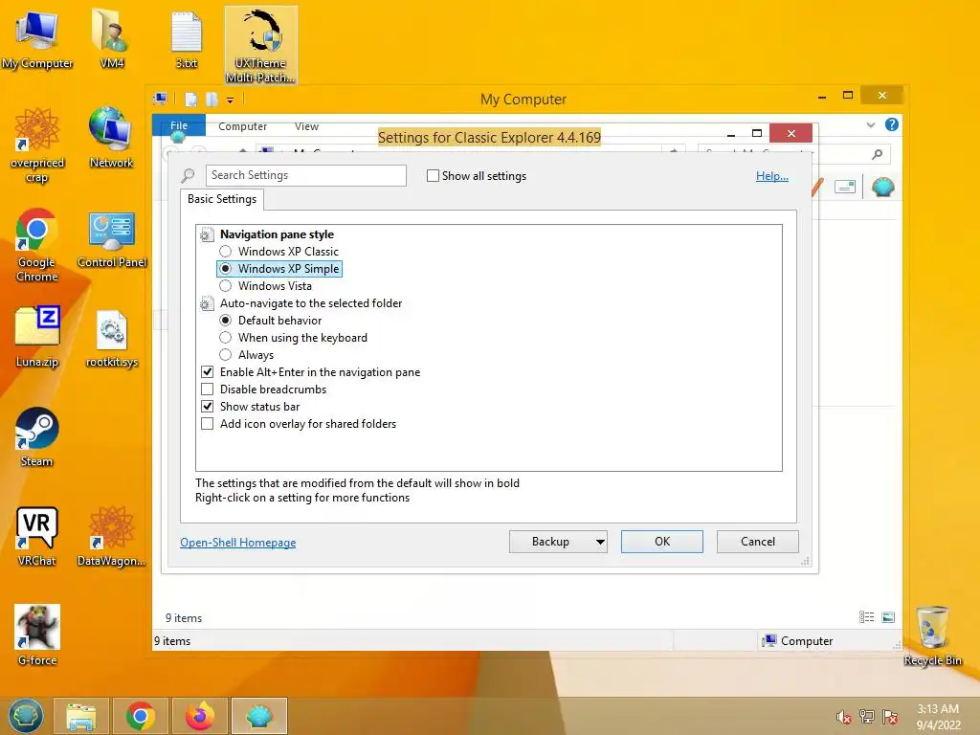
Task: Select Always auto-navigate option
Action: (226, 355)
